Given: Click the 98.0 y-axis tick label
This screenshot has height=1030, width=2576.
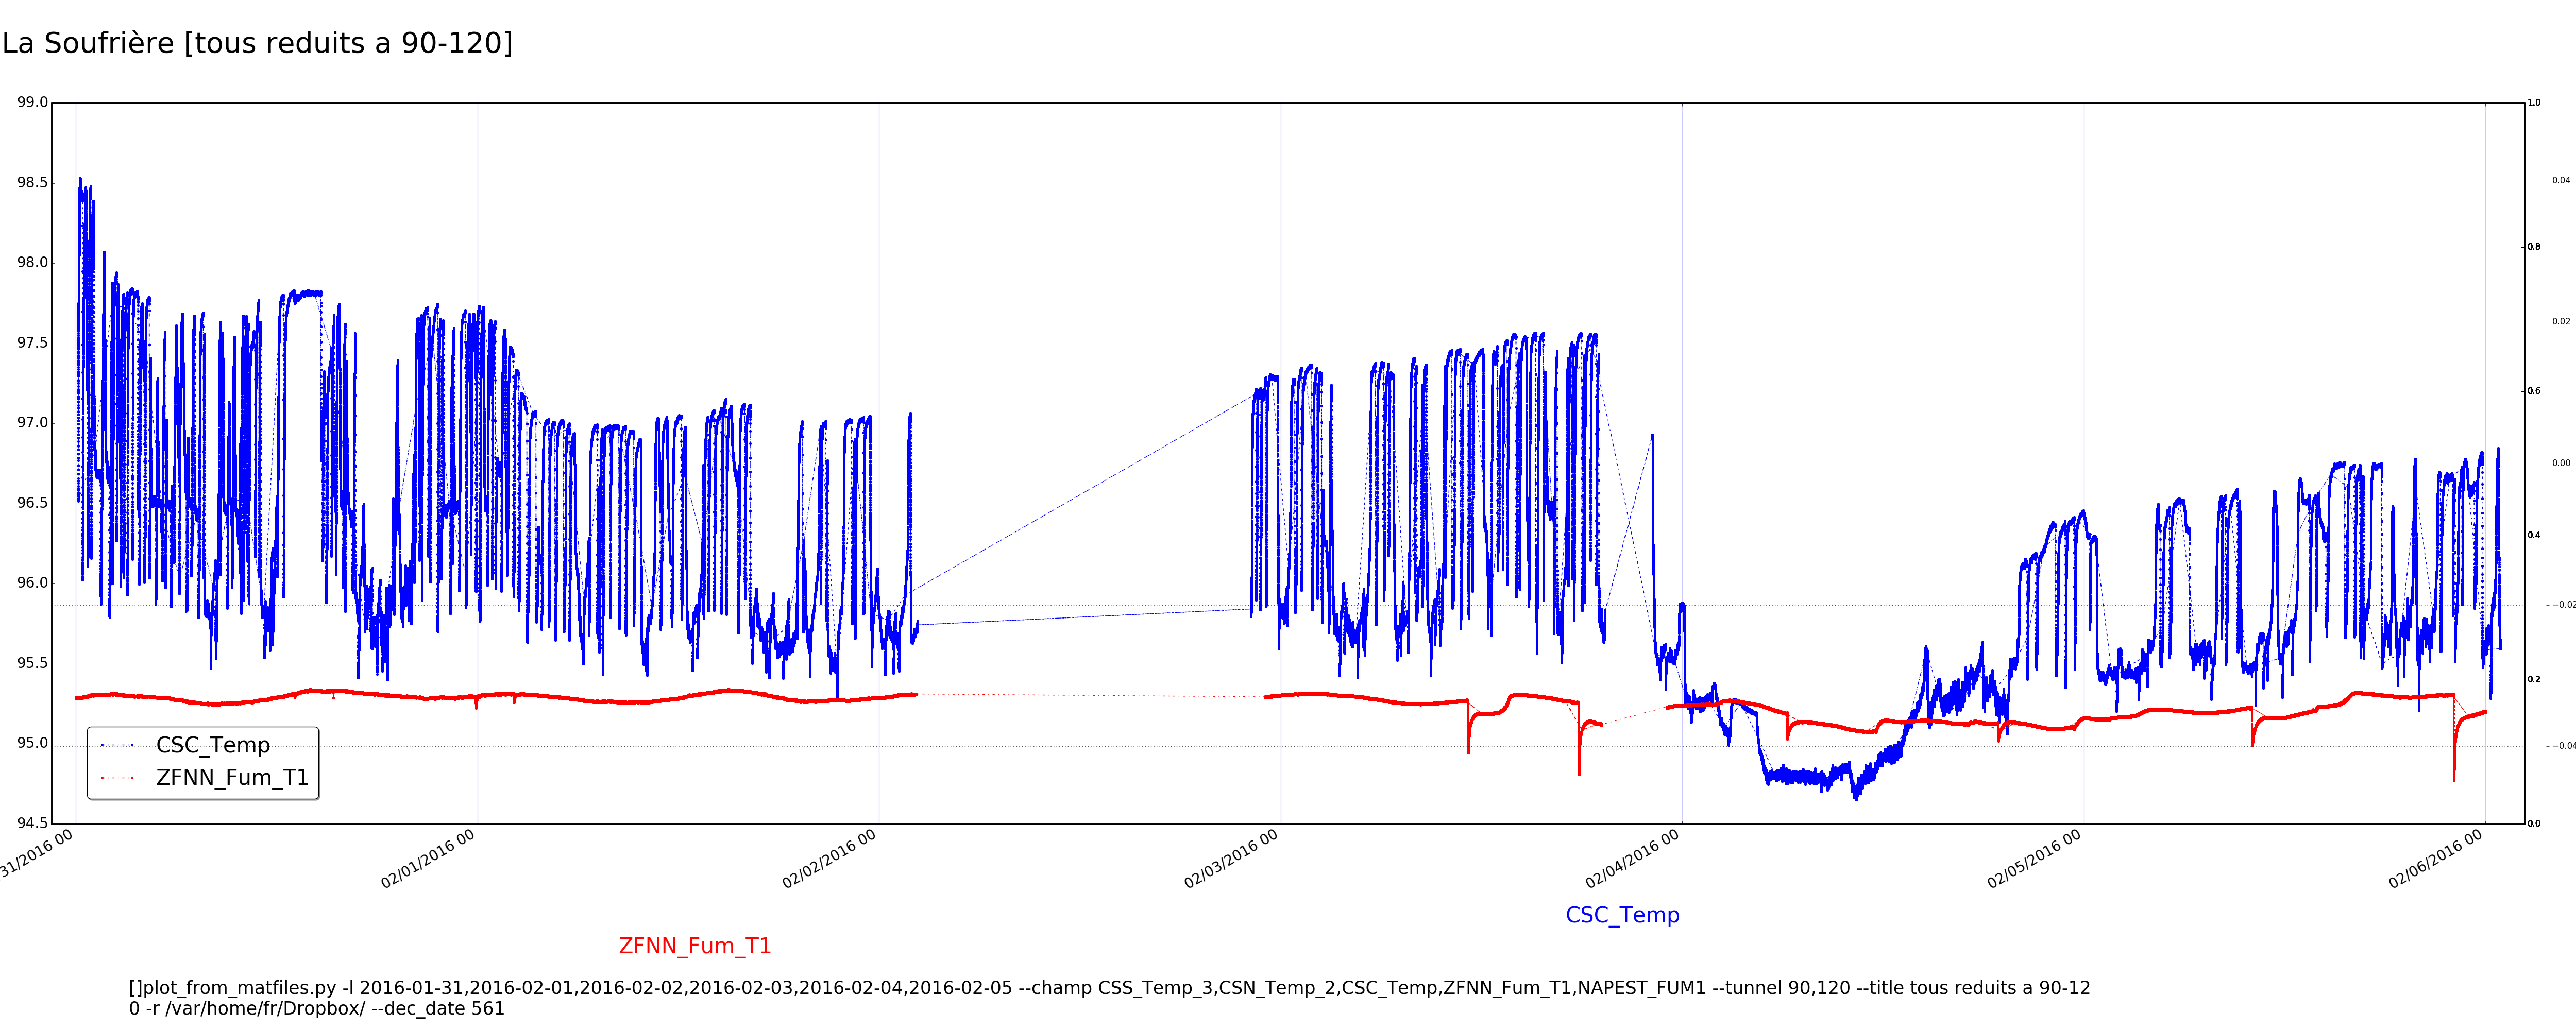Looking at the screenshot, I should tap(32, 262).
